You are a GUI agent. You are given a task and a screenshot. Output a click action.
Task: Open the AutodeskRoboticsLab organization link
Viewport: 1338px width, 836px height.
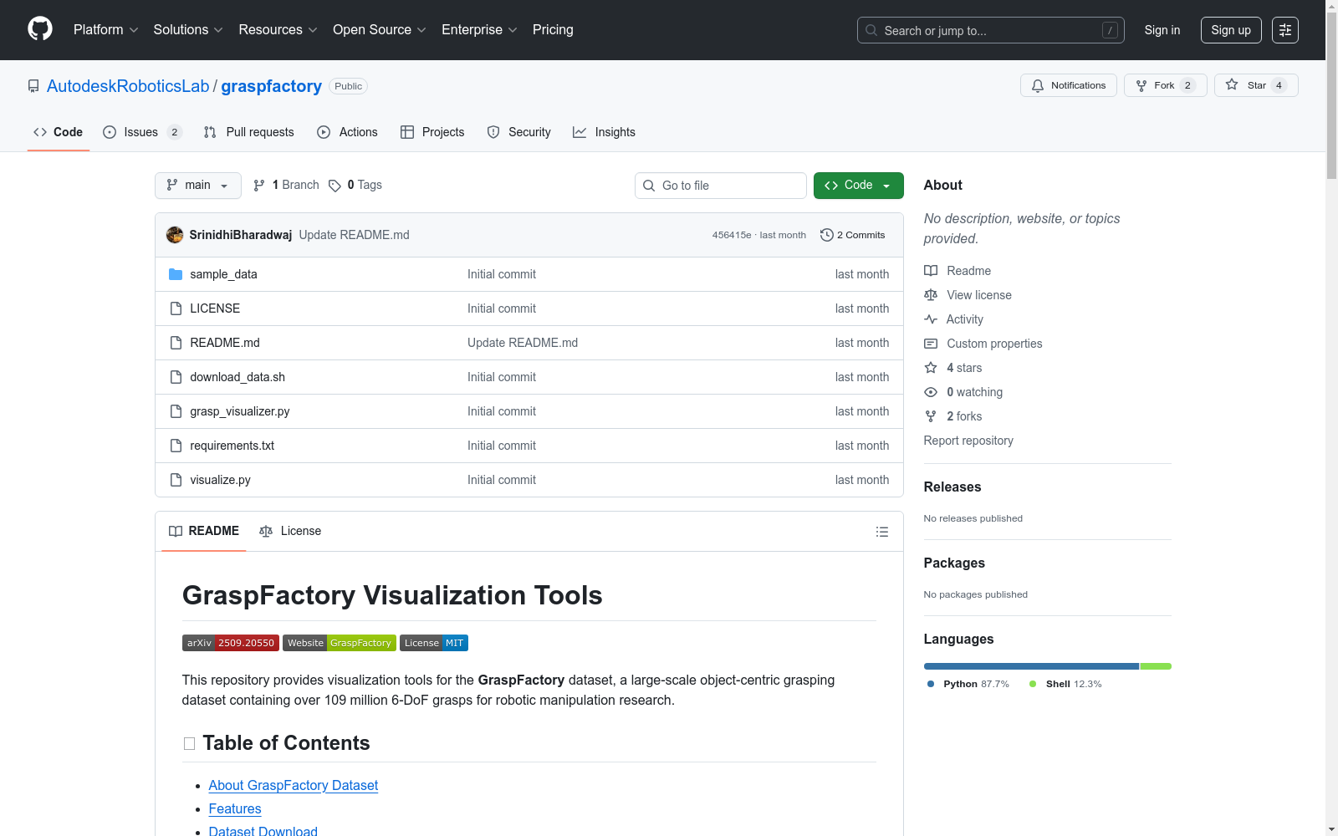(x=128, y=86)
